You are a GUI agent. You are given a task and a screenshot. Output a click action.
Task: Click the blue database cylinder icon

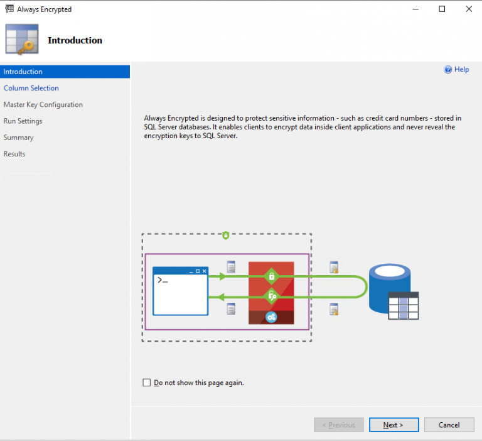[390, 288]
